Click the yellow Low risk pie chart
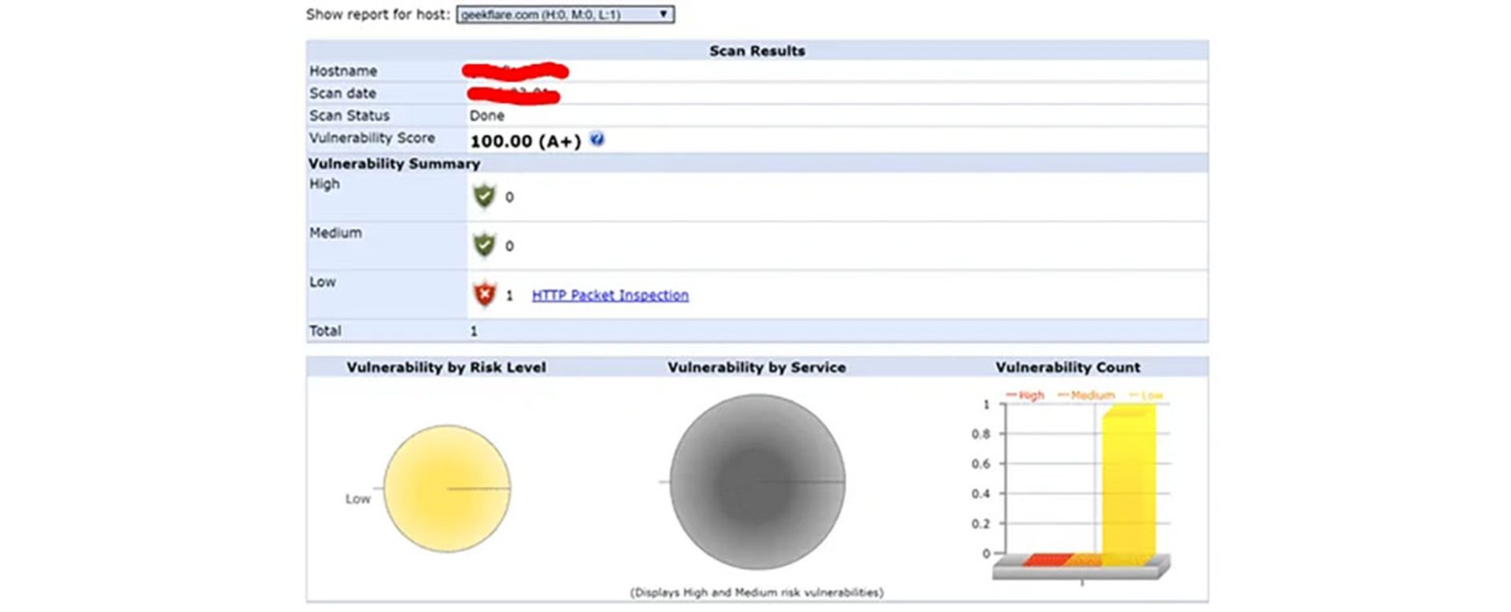The image size is (1511, 612). pyautogui.click(x=446, y=488)
